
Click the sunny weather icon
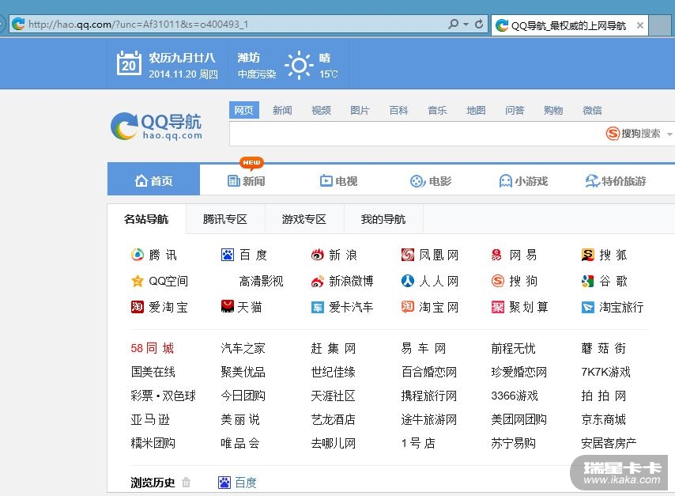(299, 65)
